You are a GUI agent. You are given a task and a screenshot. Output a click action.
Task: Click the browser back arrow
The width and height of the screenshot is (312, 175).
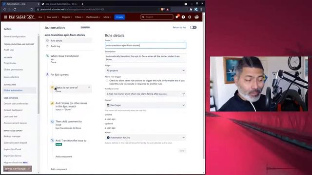tap(4, 9)
